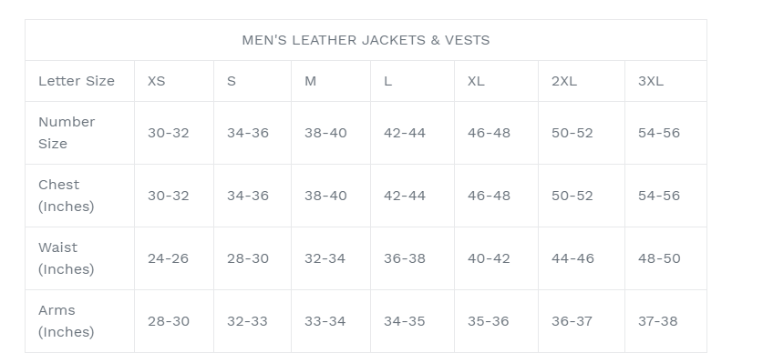Click the 34-36 number size for S
Image resolution: width=763 pixels, height=353 pixels.
[248, 133]
